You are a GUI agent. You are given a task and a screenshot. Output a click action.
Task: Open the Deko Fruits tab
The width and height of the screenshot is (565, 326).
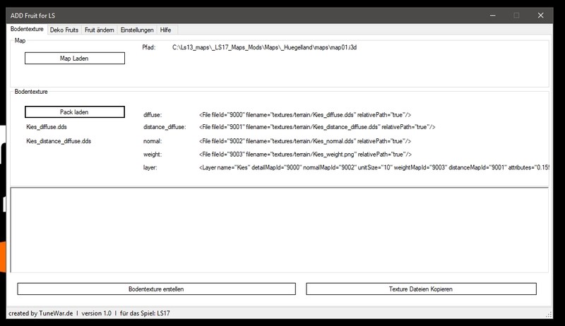pos(64,30)
